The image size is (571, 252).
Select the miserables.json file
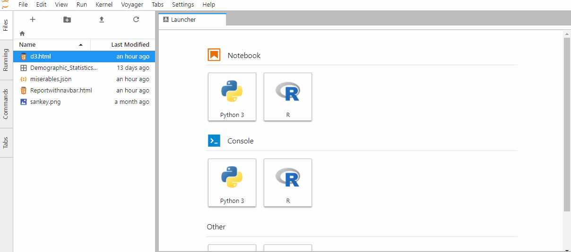click(51, 79)
